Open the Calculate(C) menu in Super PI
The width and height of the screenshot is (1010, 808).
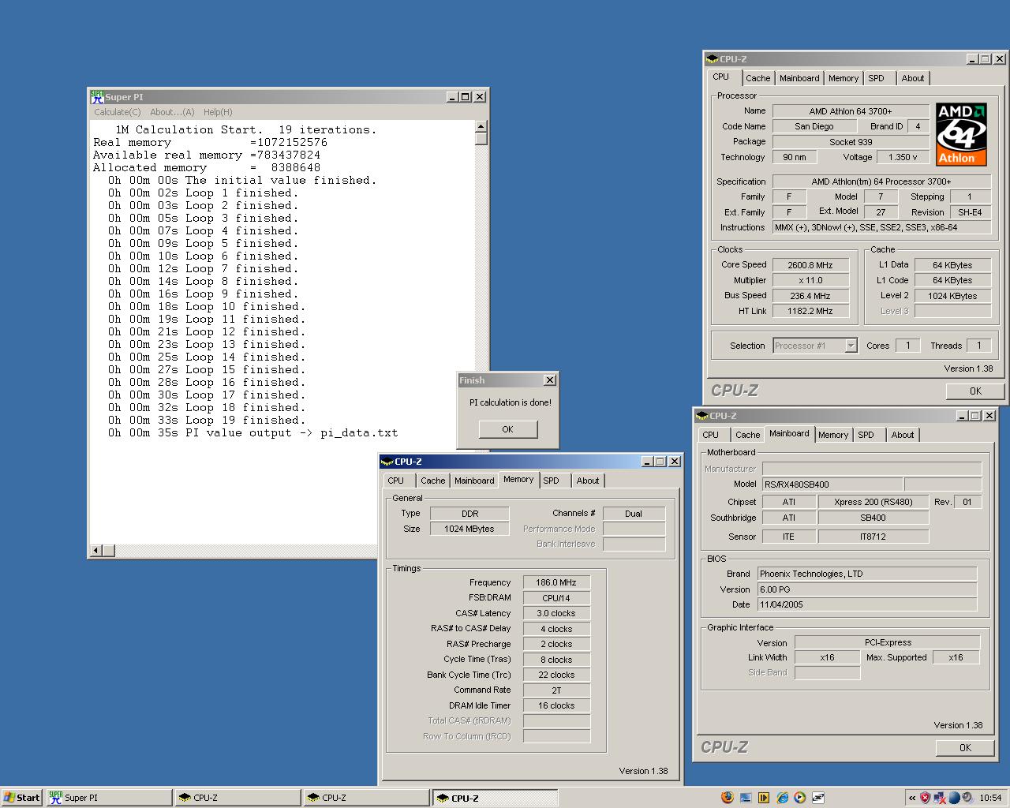[118, 112]
